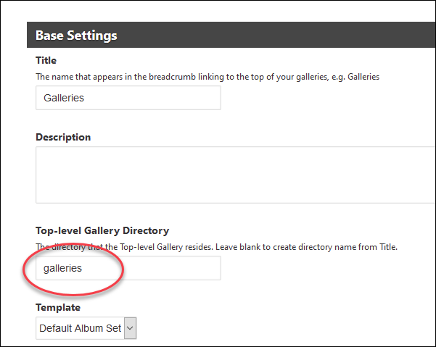Place cursor on 'Galleries' text in Title box
This screenshot has height=347, width=436.
click(64, 98)
